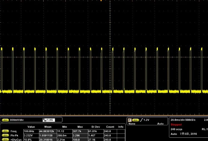208x141 pixels.
Task: Click the Max column header
Action: (80, 127)
